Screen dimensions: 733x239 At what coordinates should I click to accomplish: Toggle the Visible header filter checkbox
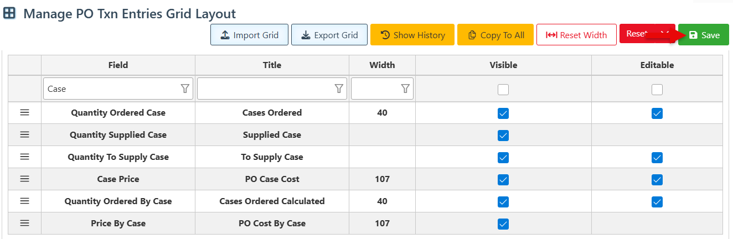click(x=503, y=89)
